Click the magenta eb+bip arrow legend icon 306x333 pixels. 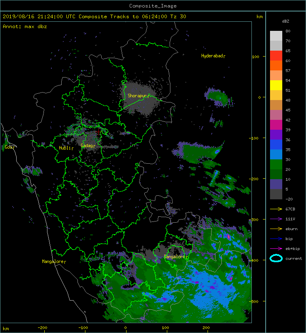pos(276,249)
